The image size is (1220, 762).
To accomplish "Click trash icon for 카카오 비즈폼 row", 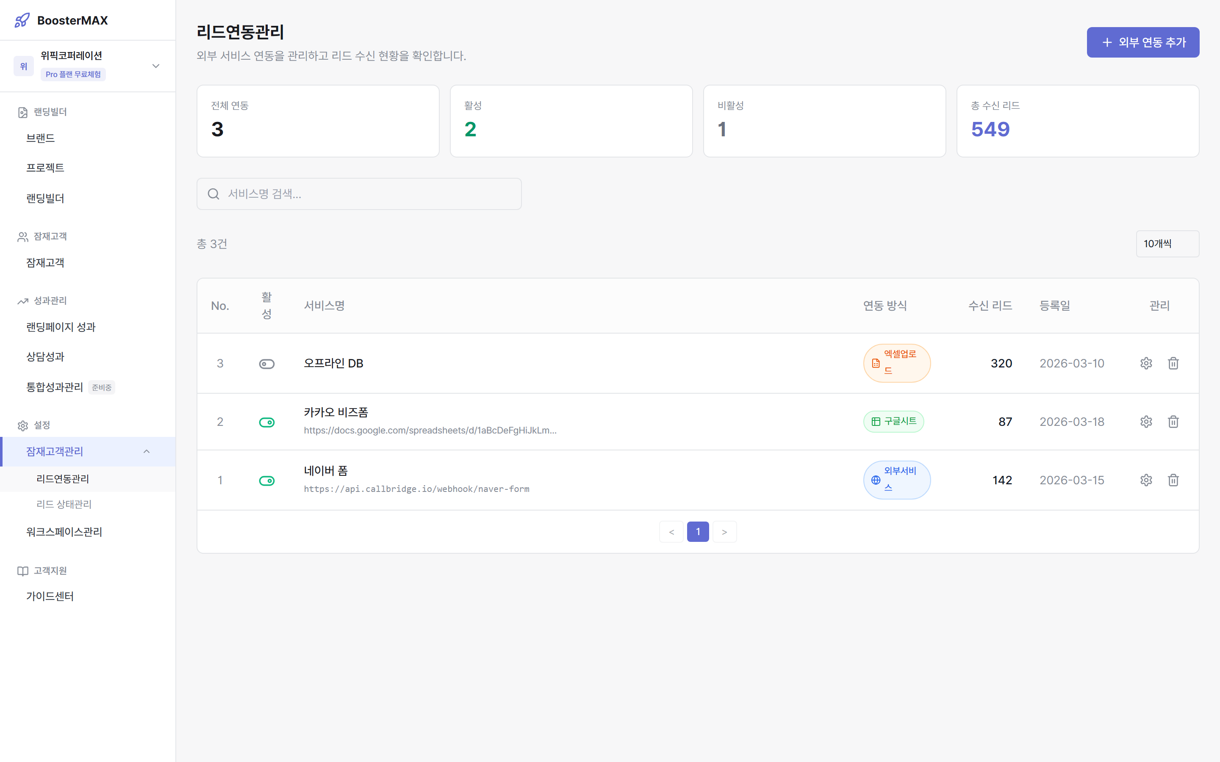I will (x=1173, y=422).
